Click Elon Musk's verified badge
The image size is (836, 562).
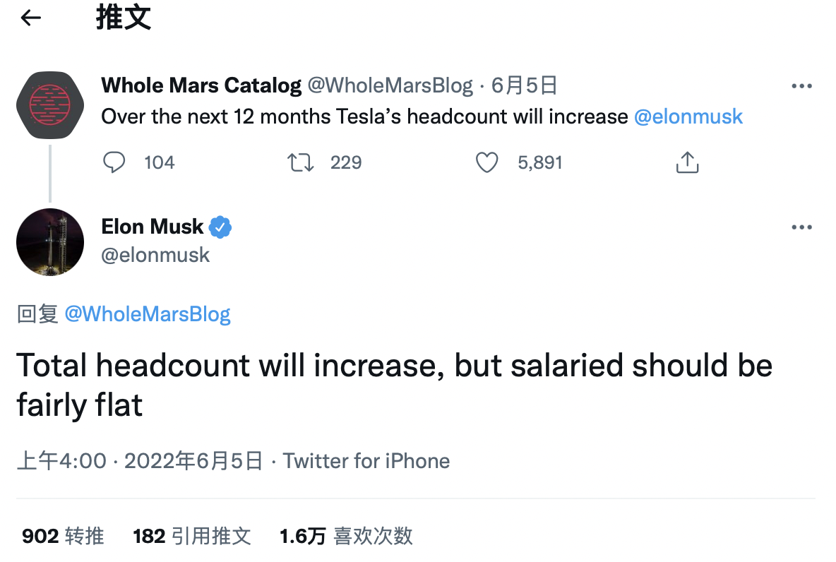pyautogui.click(x=221, y=227)
